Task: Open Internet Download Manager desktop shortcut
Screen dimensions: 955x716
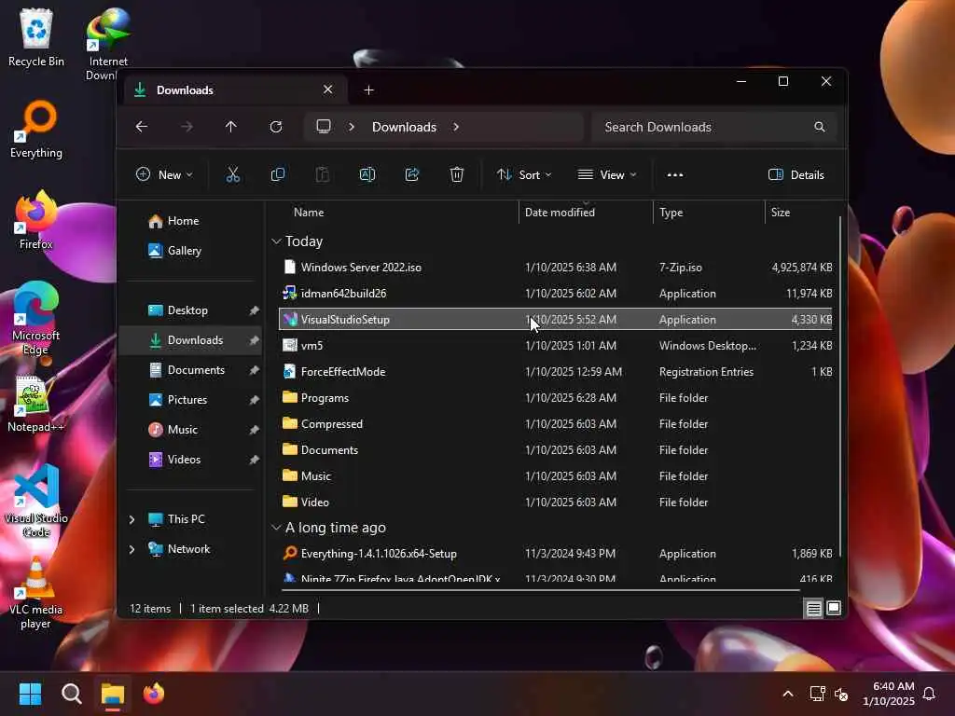Action: (108, 44)
